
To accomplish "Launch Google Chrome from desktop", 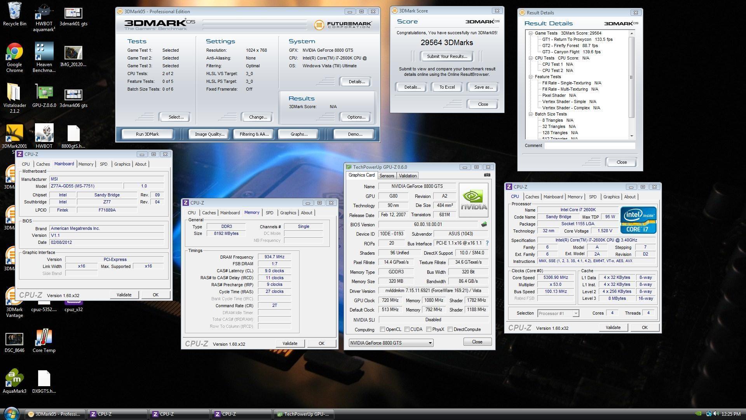I will pyautogui.click(x=14, y=58).
